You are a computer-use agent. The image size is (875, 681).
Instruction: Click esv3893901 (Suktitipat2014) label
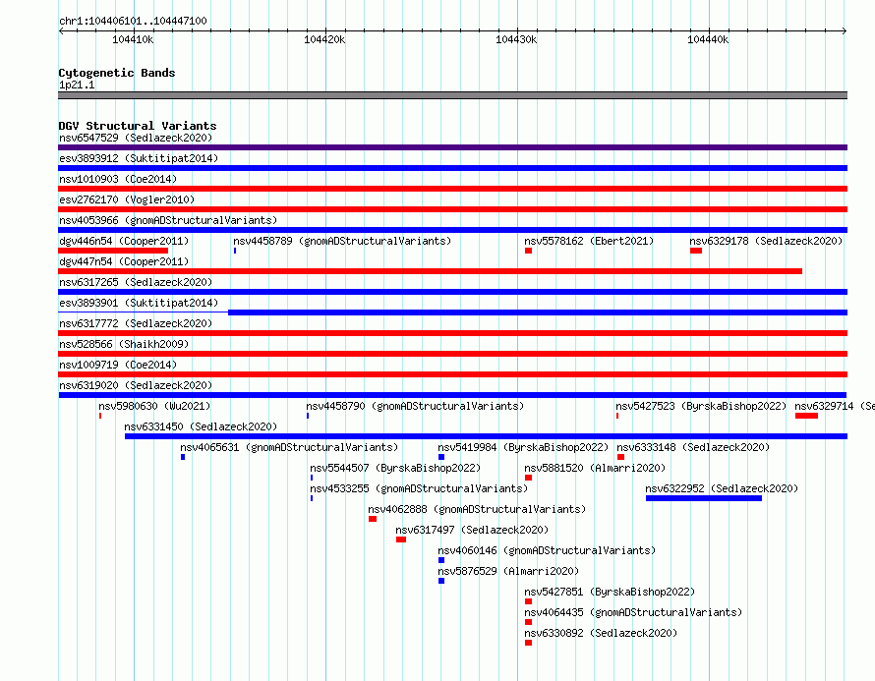point(139,303)
